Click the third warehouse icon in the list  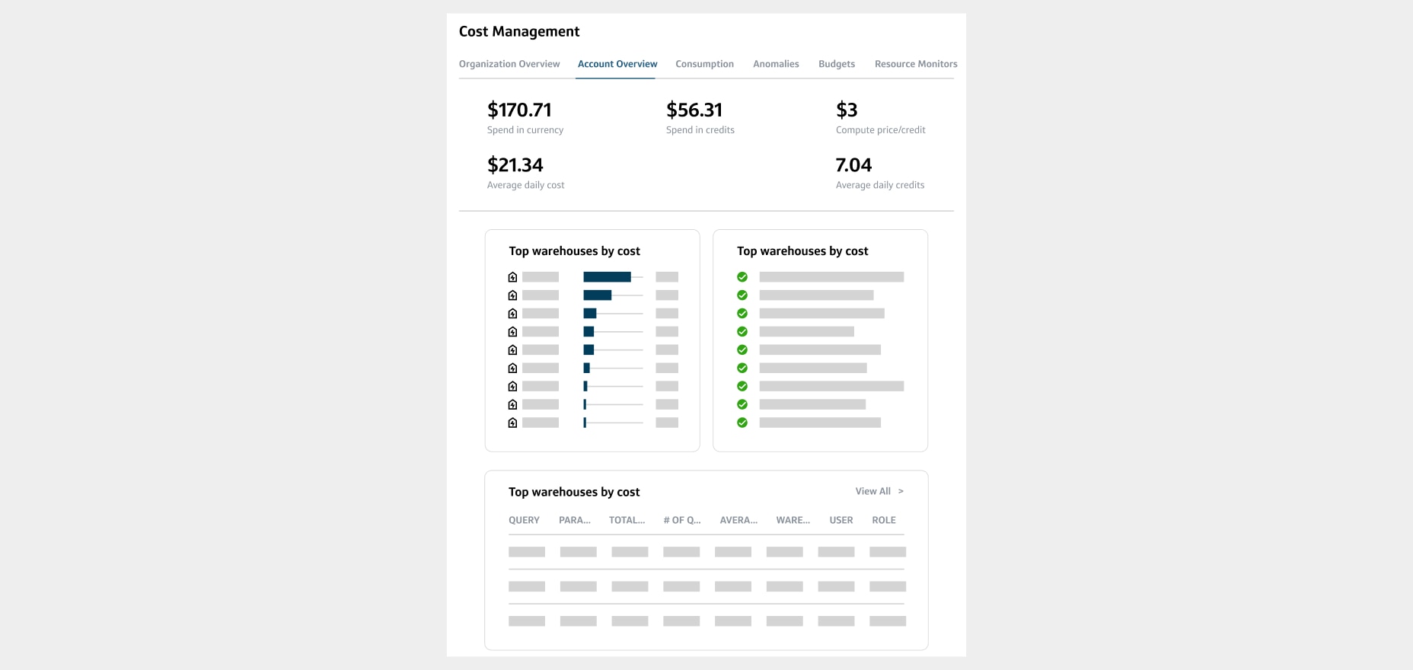512,314
